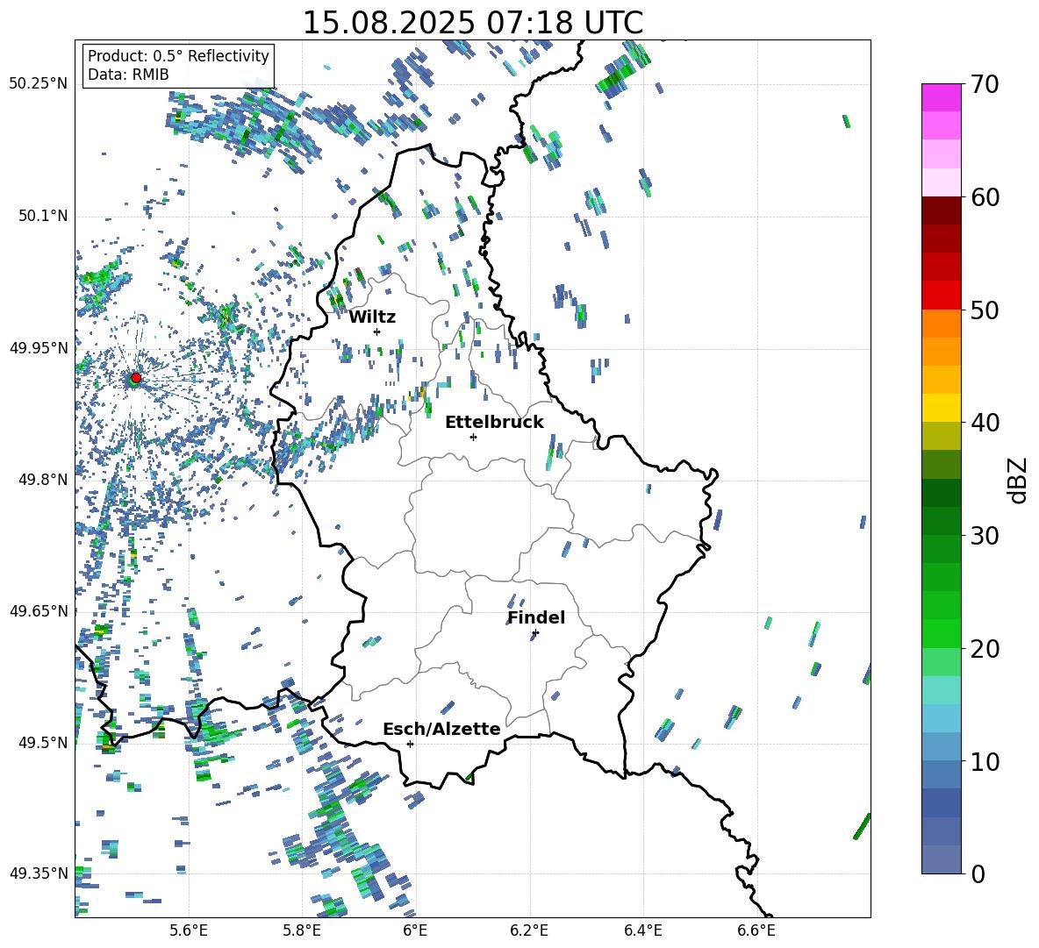This screenshot has height=948, width=1039.
Task: Click the 5.6°E longitude label
Action: pos(189,930)
